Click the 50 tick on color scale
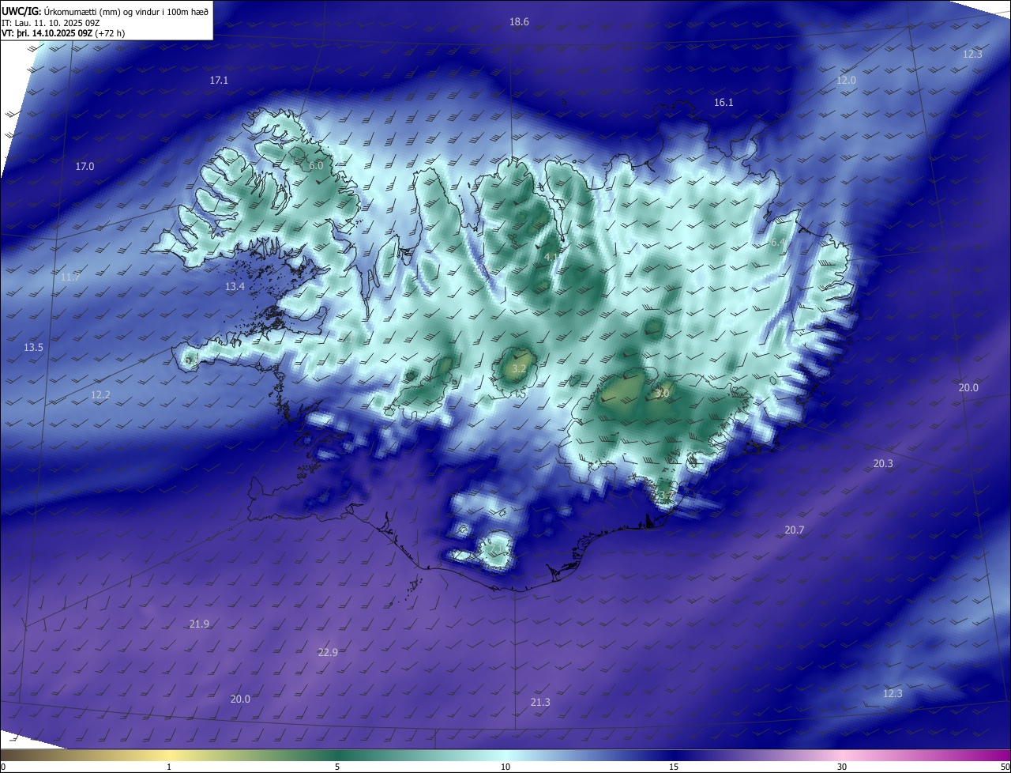The height and width of the screenshot is (773, 1011). [1004, 767]
